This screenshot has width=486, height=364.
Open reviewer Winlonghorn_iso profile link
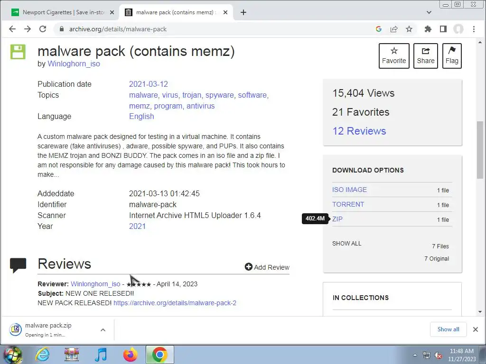(95, 284)
